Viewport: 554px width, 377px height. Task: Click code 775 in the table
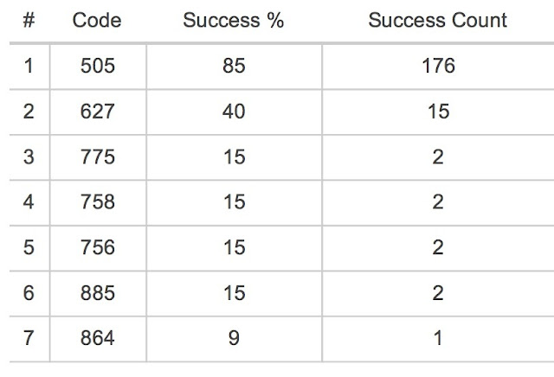click(x=97, y=157)
